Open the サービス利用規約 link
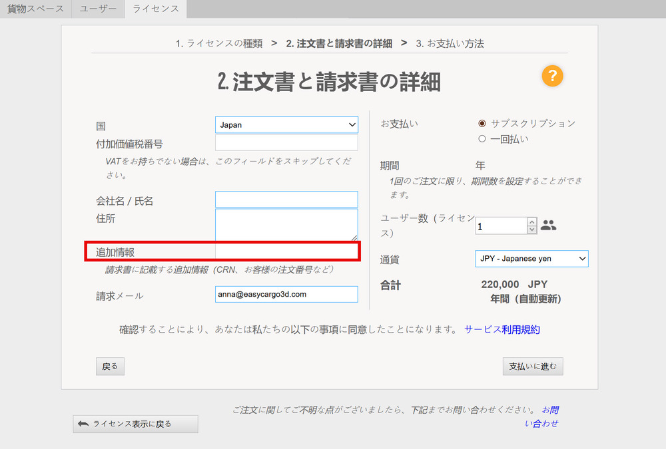Image resolution: width=666 pixels, height=449 pixels. click(501, 329)
